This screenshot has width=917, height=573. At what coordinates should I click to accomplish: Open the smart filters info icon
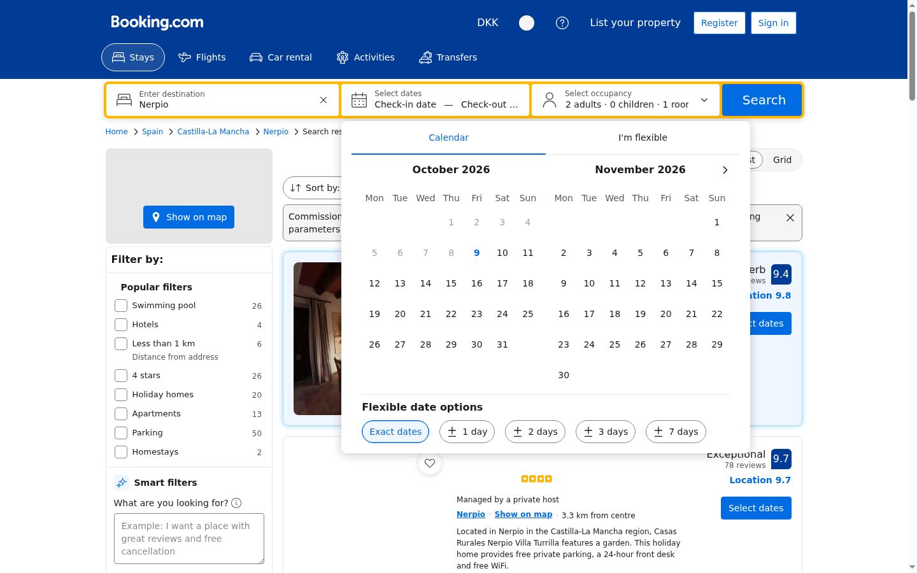point(236,503)
